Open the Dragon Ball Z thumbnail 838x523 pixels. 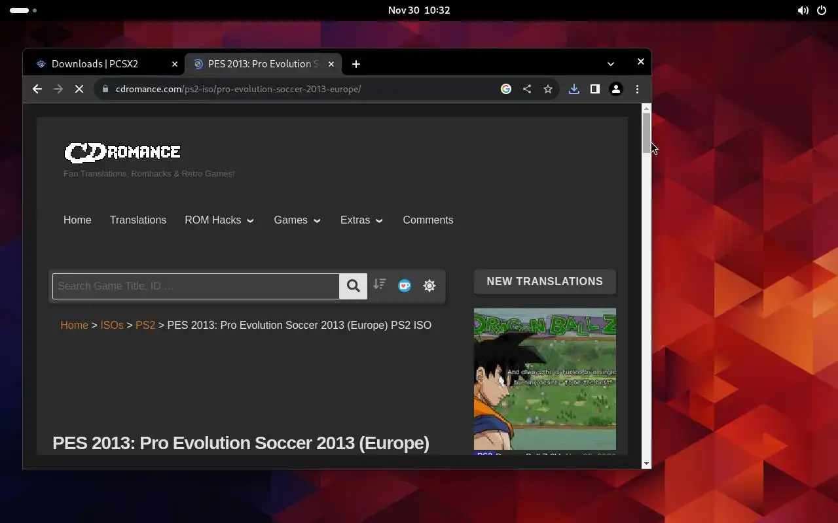pos(545,379)
